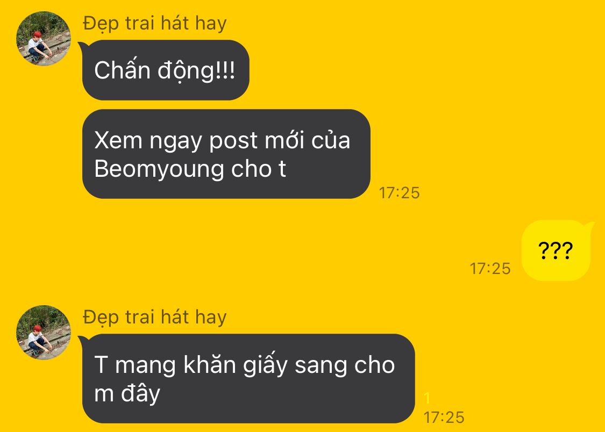The image size is (605, 432).
Task: Click the word đây ending the last message
Action: [x=140, y=394]
